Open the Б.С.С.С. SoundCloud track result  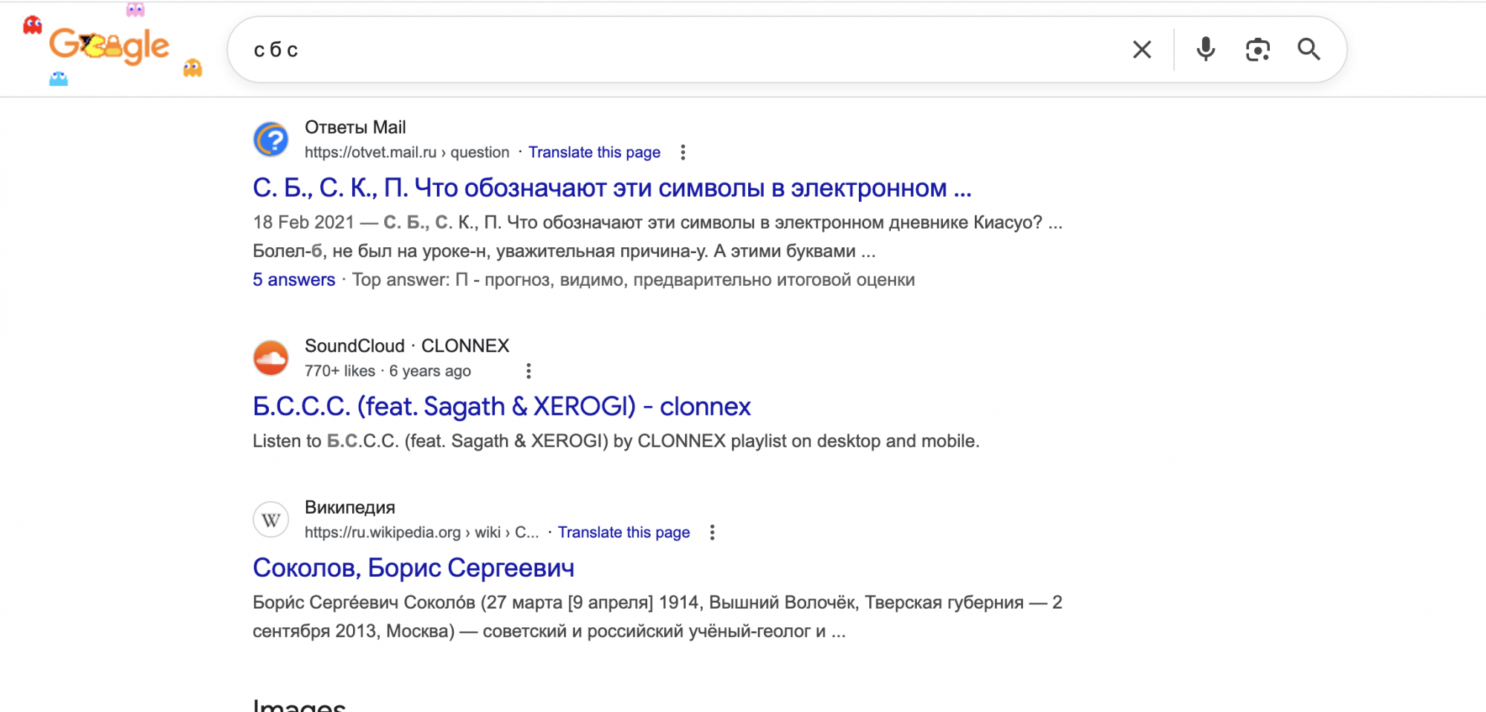501,406
